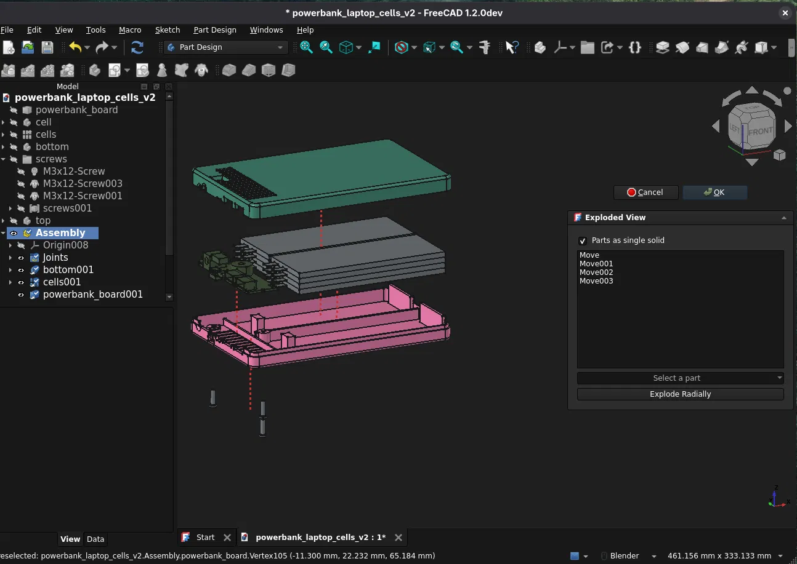This screenshot has width=797, height=564.
Task: Open the Part Design workbench dropdown
Action: coord(226,47)
